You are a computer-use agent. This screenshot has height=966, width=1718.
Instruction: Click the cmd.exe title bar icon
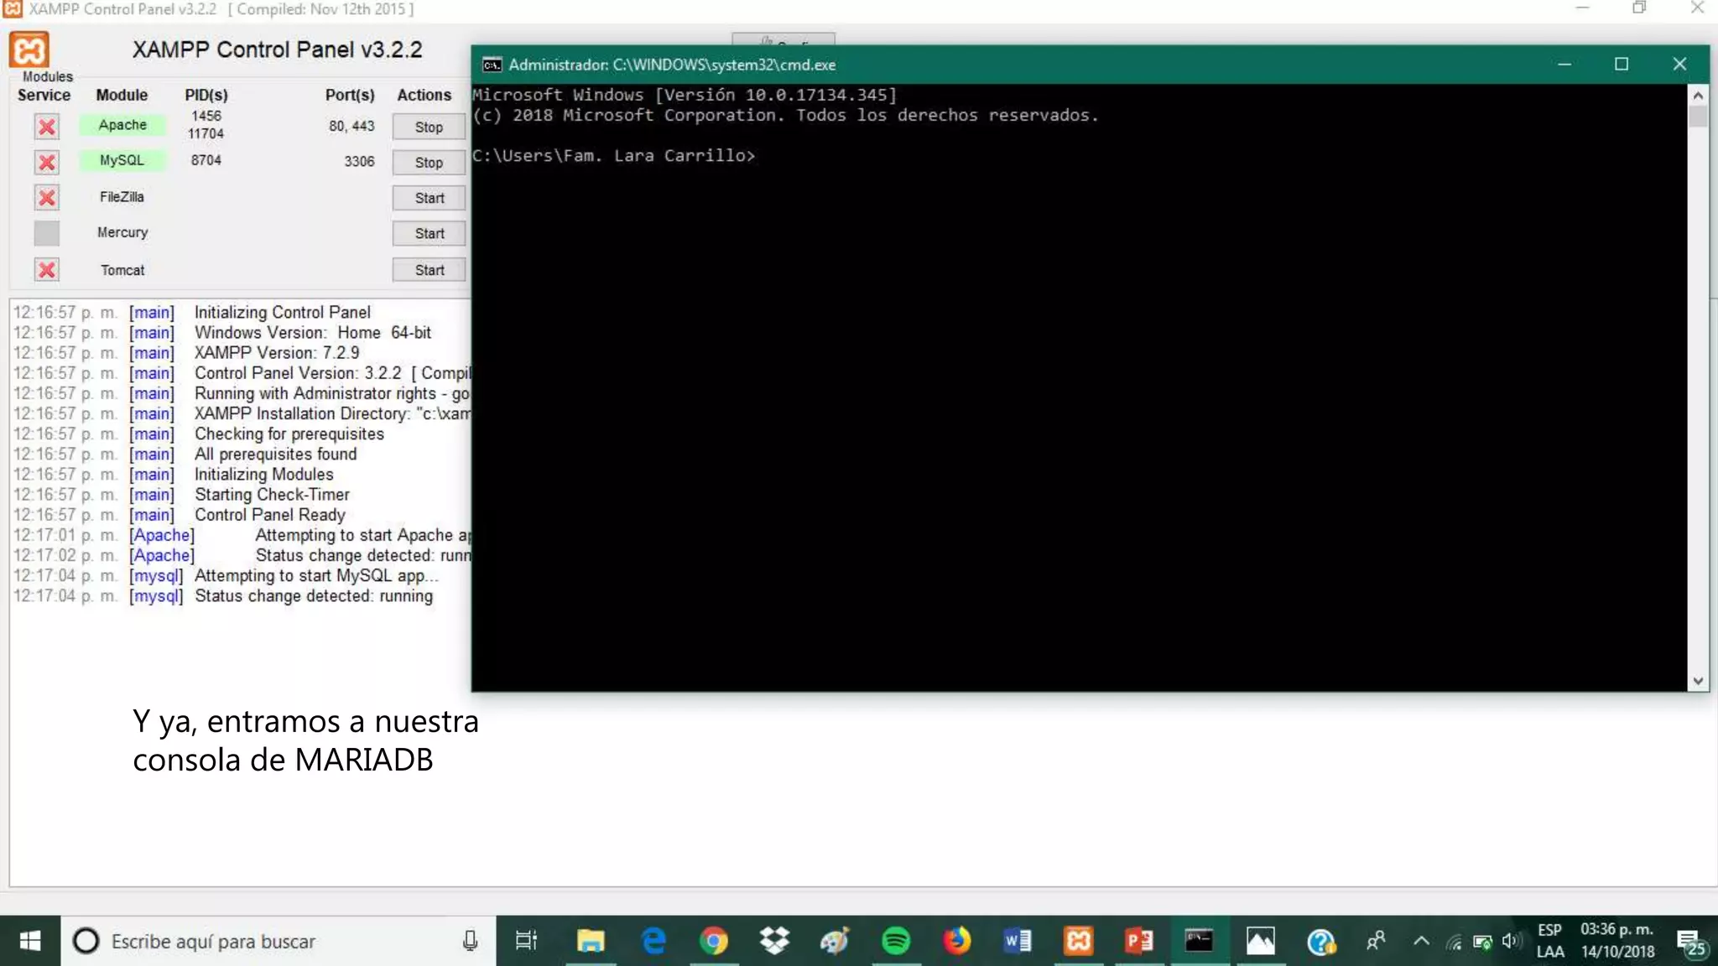coord(492,65)
